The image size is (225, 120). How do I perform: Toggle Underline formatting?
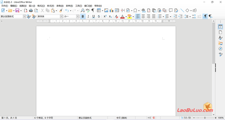(x=94, y=16)
